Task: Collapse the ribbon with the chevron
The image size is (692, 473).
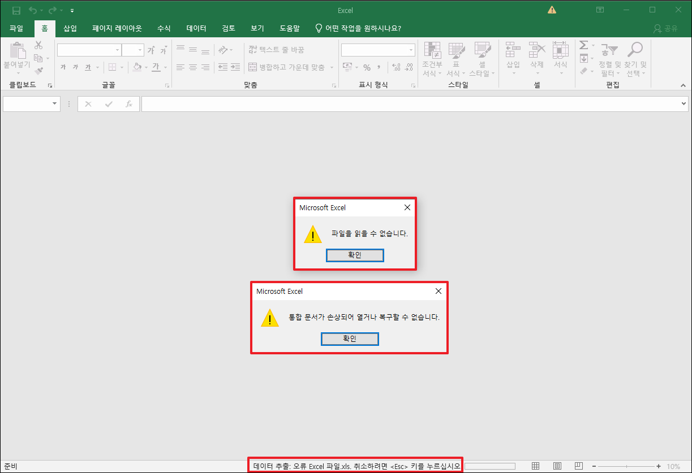Action: pos(682,85)
